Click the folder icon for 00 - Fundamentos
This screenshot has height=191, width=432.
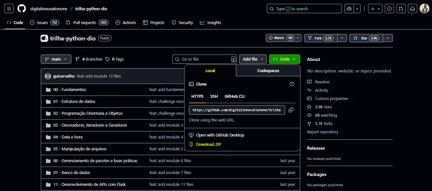coord(48,90)
